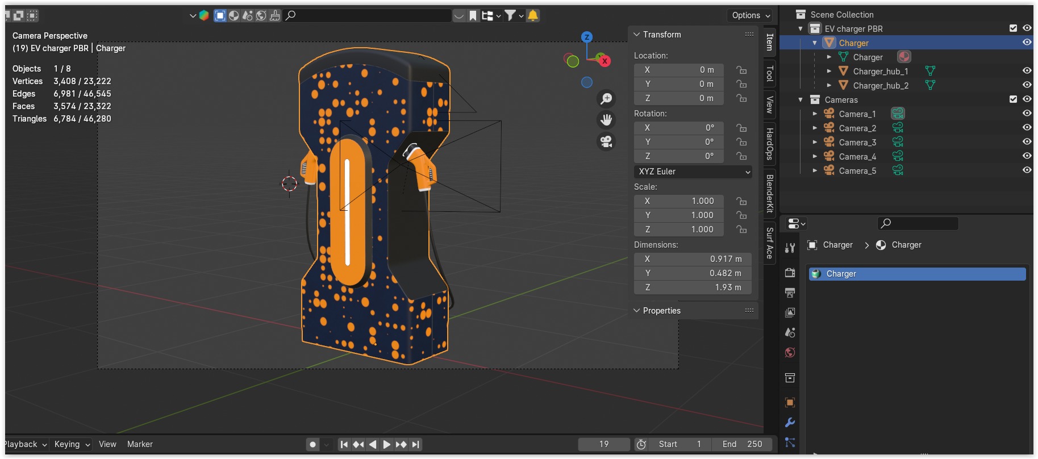
Task: Switch to the HardOps sidebar tab
Action: (x=770, y=144)
